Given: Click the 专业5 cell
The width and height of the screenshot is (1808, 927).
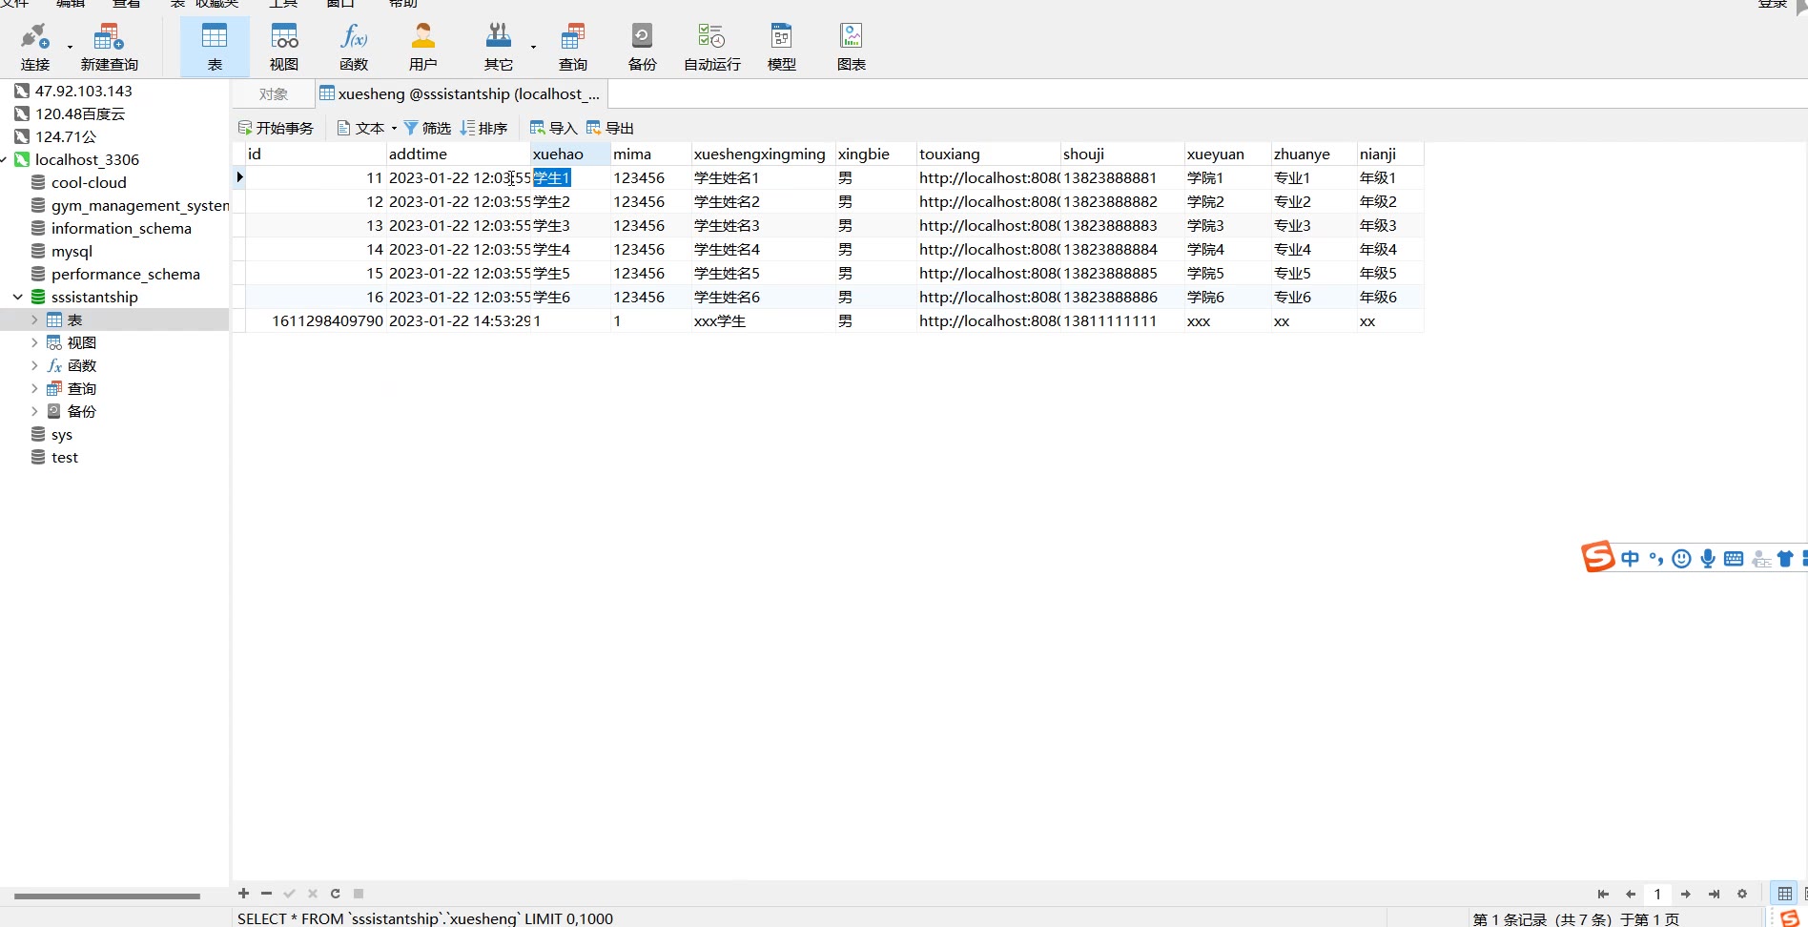Looking at the screenshot, I should coord(1313,274).
